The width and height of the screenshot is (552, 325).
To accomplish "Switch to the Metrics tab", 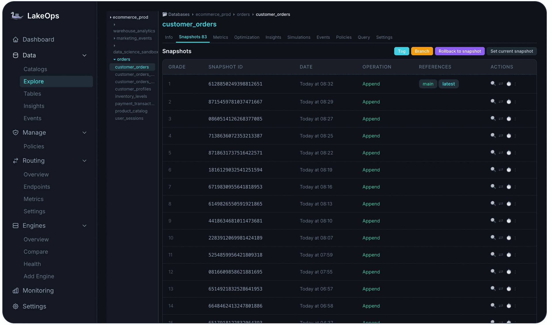I will tap(221, 37).
